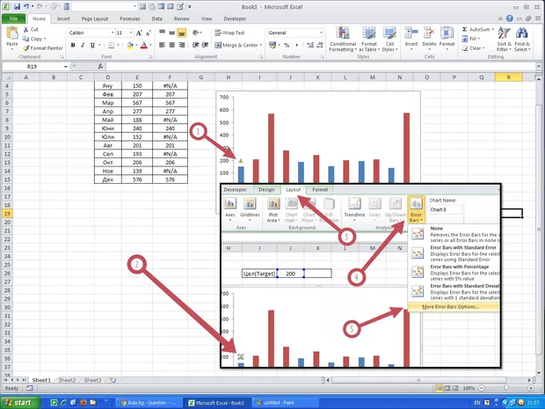545x409 pixels.
Task: Open the General number format dropdown
Action: click(321, 33)
